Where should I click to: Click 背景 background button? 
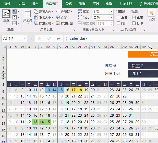click(61, 18)
